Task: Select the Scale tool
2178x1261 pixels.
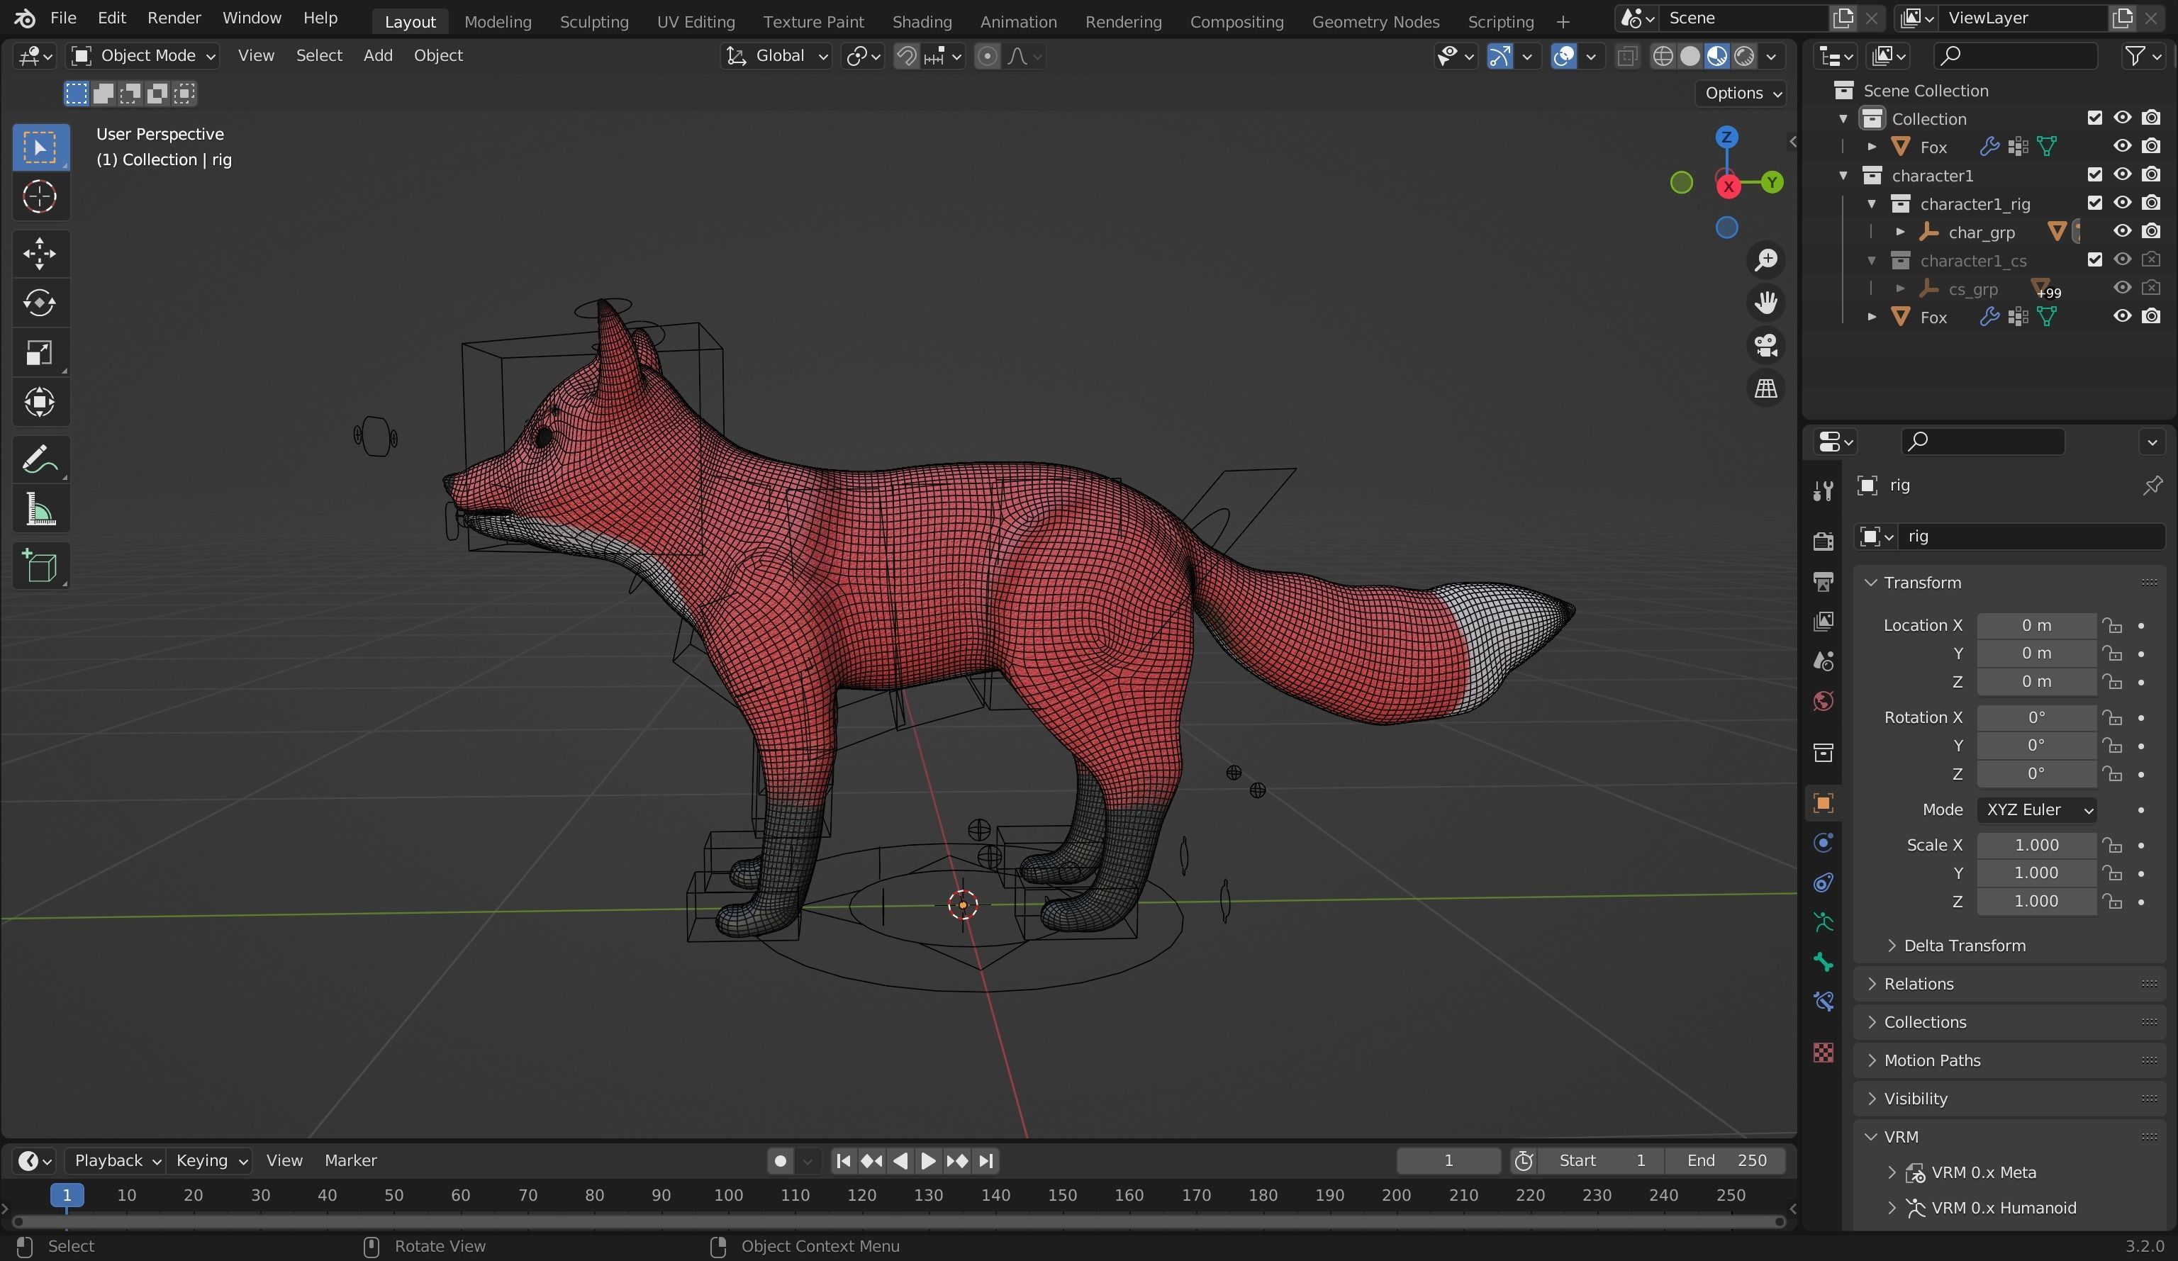Action: (x=40, y=352)
